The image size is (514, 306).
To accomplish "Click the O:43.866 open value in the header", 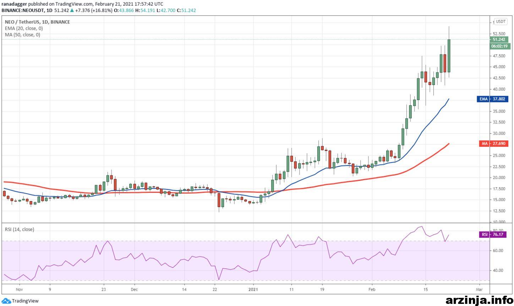I will click(x=124, y=11).
